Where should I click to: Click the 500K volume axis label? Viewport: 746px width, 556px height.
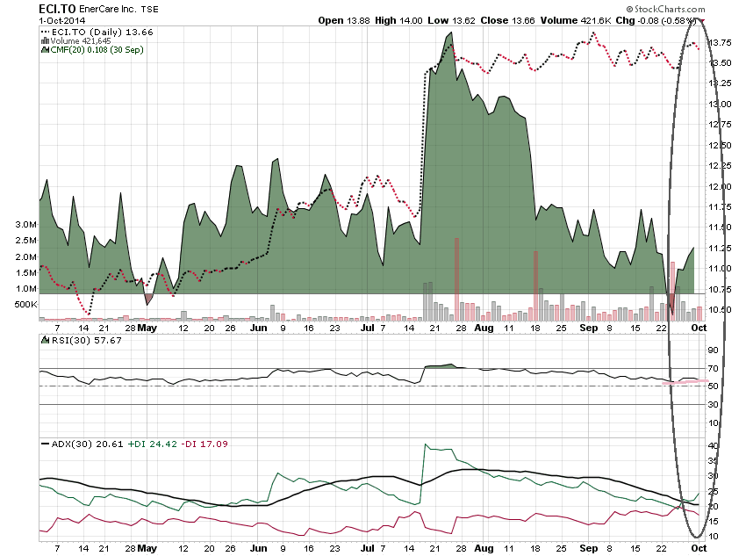[x=26, y=304]
